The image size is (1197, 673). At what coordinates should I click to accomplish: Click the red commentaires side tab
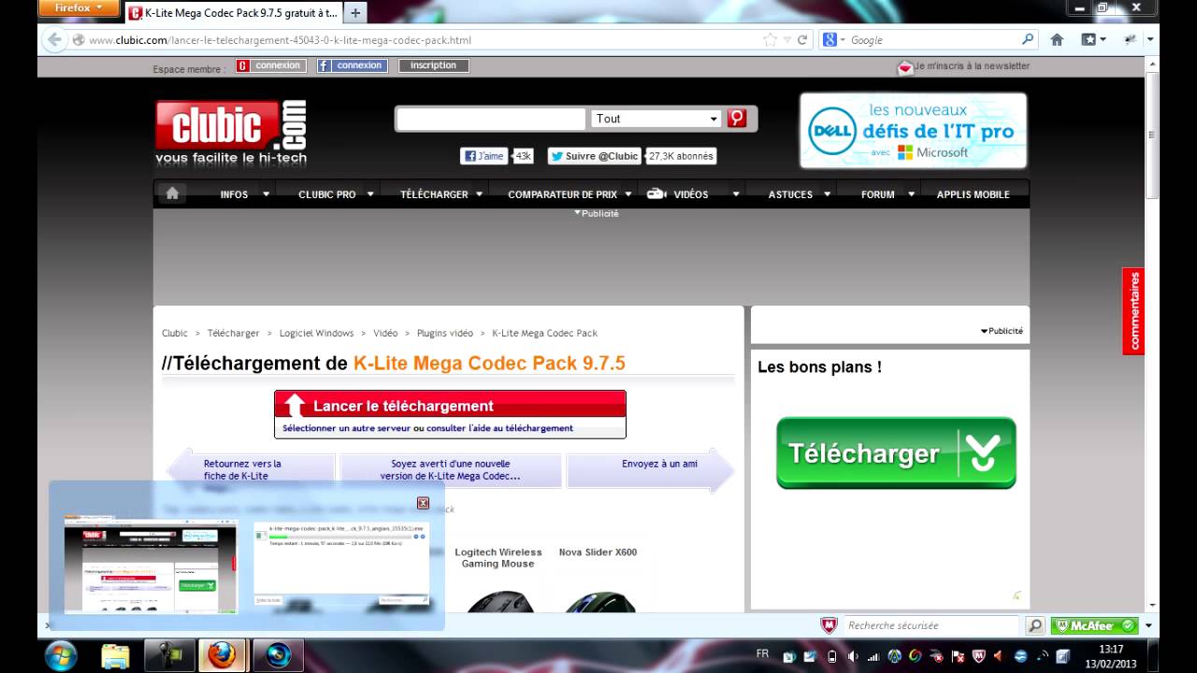tap(1134, 311)
